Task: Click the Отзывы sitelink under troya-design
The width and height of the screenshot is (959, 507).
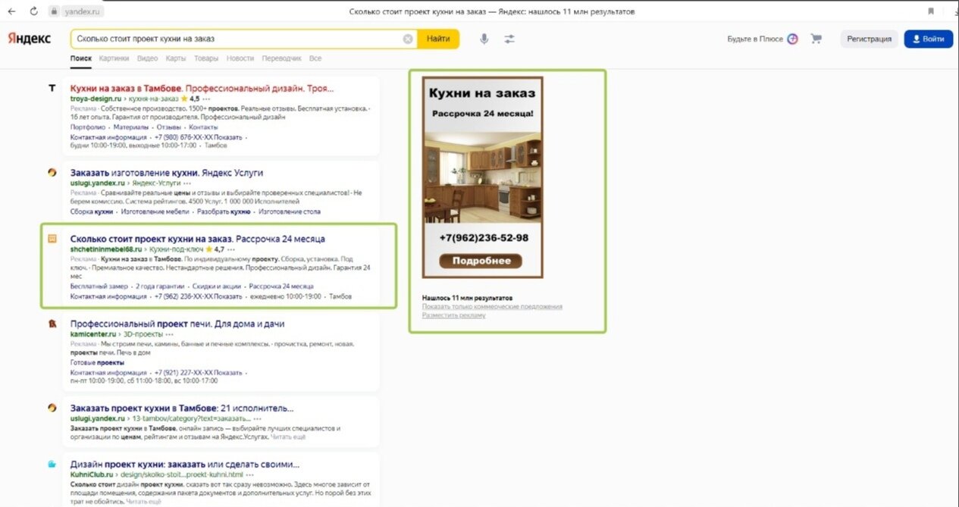Action: coord(169,127)
